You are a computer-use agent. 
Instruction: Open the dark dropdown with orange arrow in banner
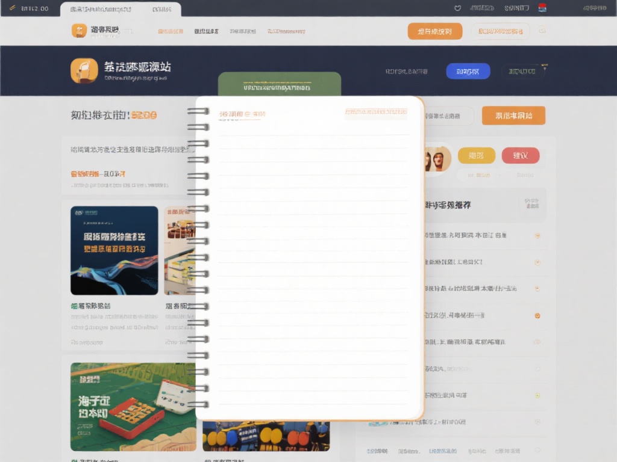pos(523,71)
